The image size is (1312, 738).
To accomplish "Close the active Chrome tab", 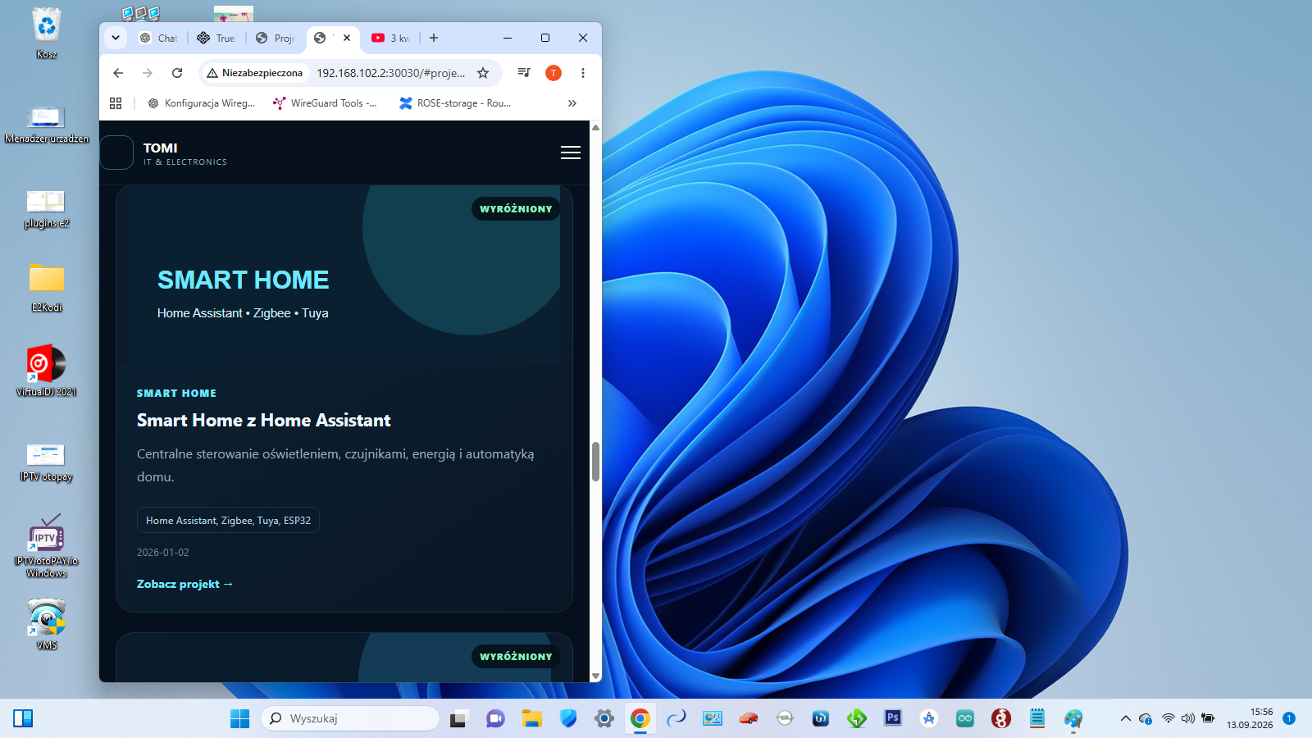I will [x=347, y=38].
